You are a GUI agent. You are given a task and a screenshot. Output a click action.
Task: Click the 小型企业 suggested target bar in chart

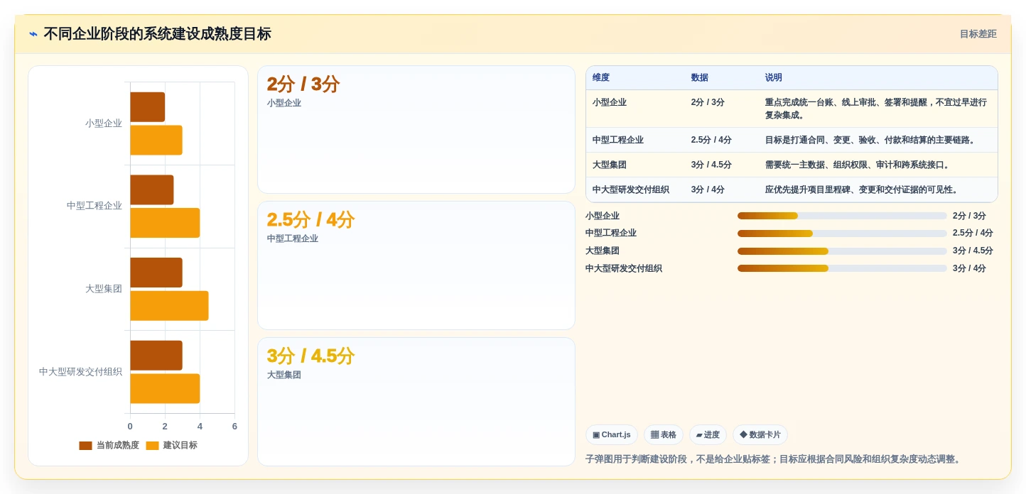156,140
